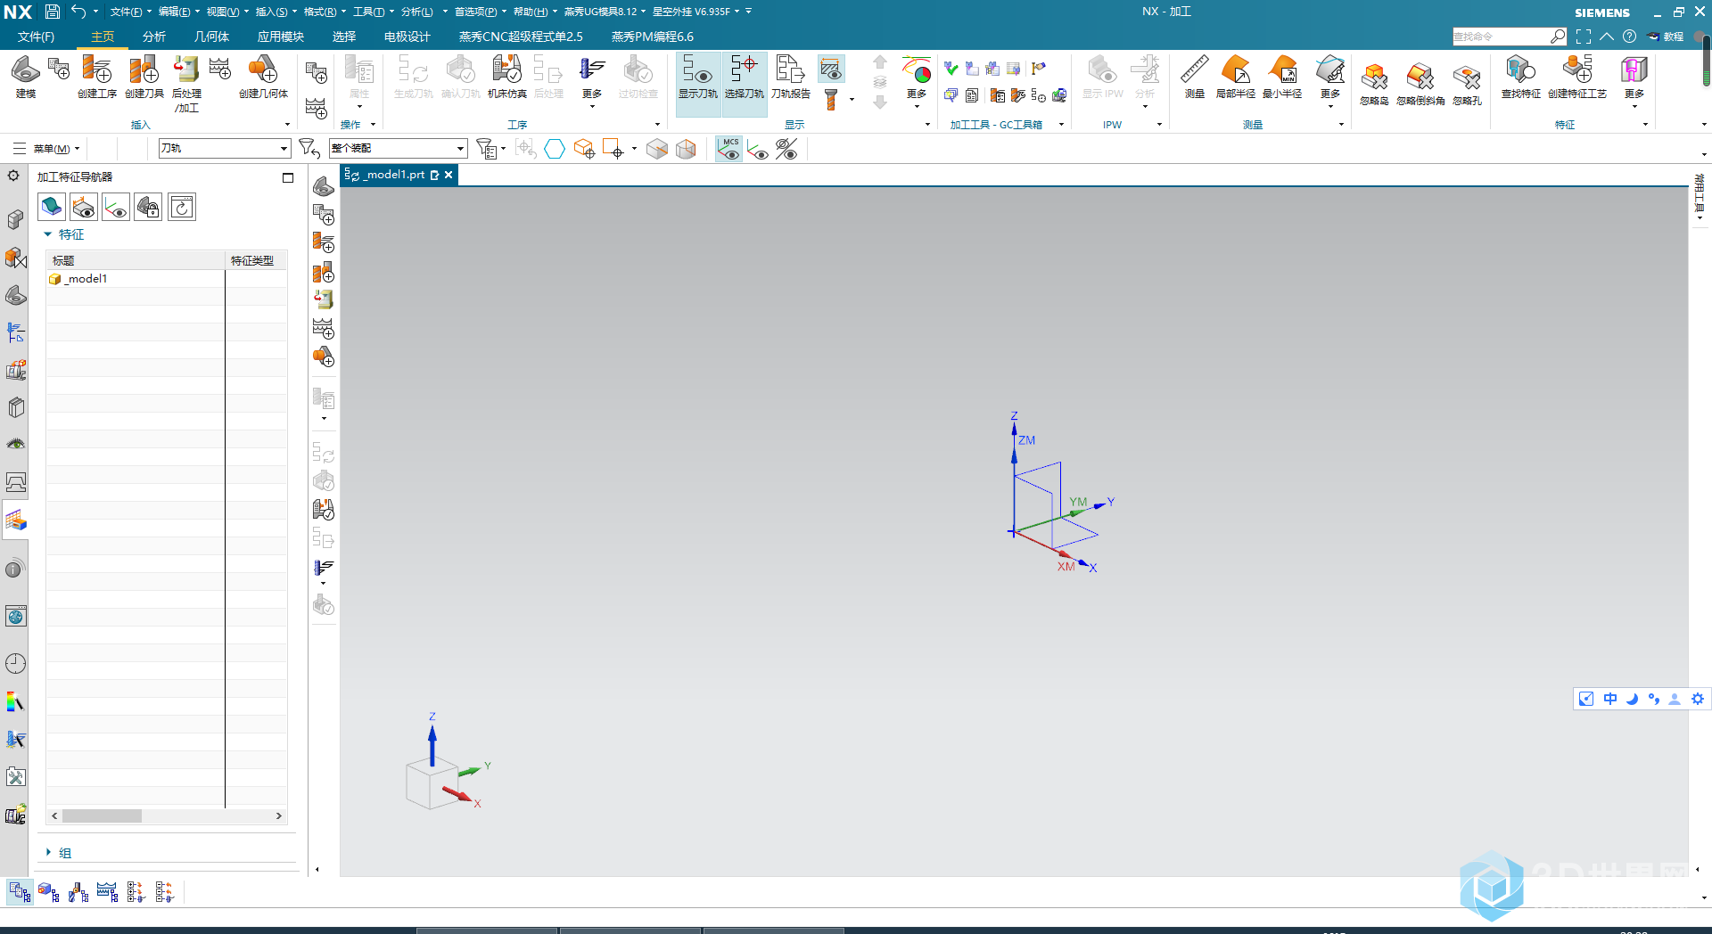Click 创建特征工艺 create feature process icon
1712x934 pixels.
coord(1576,77)
